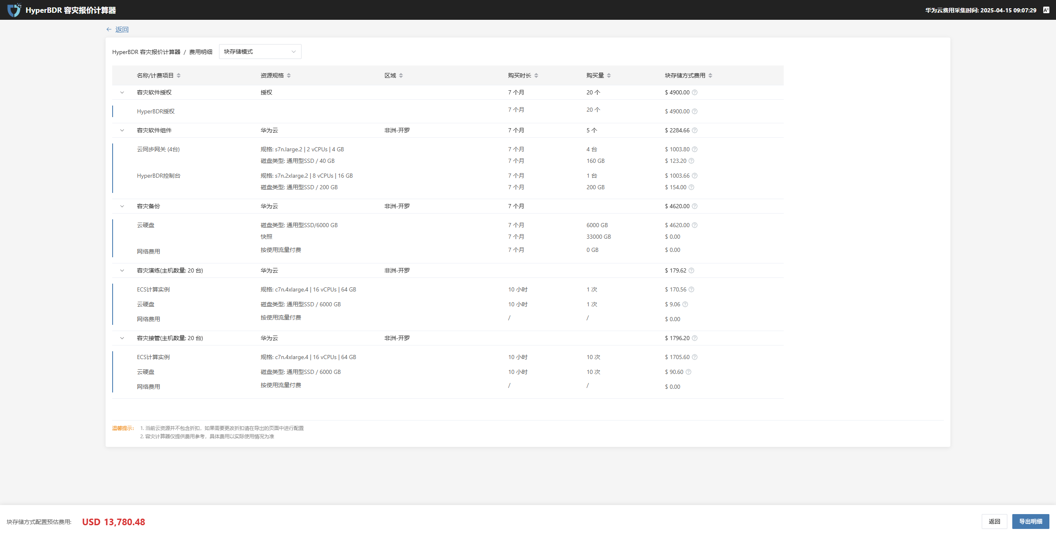Click 33000 GB quantity cell
The height and width of the screenshot is (538, 1056).
(x=599, y=237)
